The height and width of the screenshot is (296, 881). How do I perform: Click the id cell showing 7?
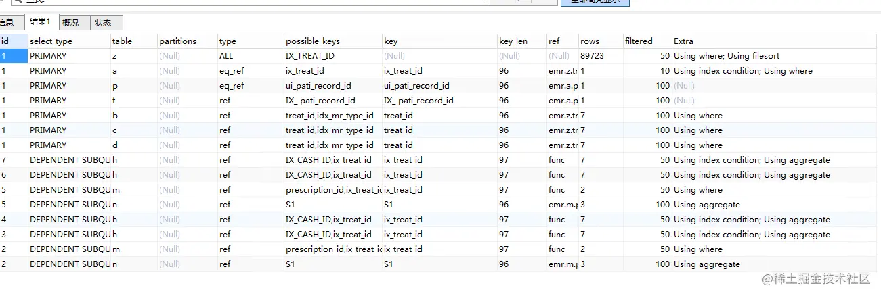tap(14, 159)
